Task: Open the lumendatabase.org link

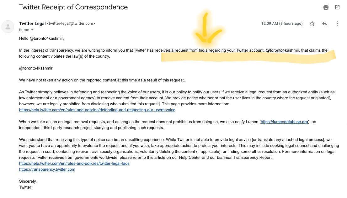Action: click(284, 122)
